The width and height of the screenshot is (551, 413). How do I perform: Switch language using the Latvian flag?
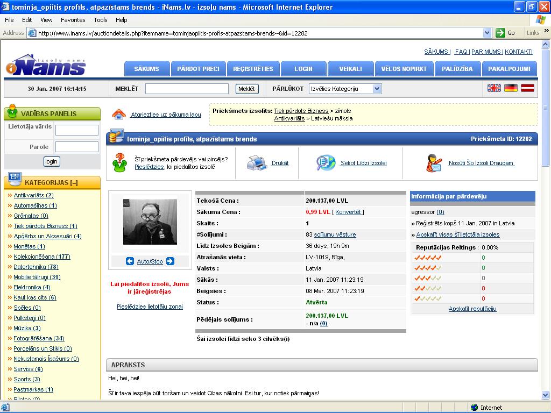point(527,88)
